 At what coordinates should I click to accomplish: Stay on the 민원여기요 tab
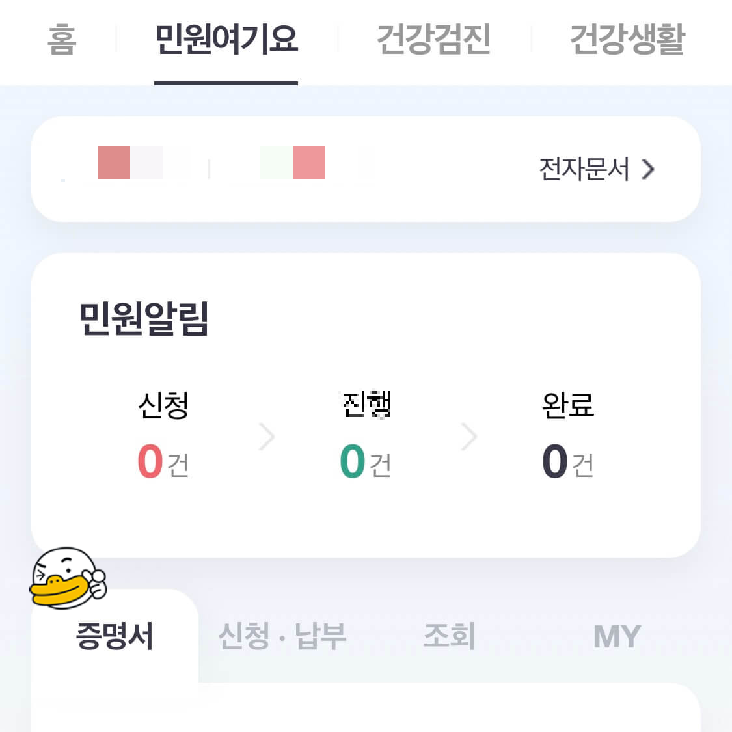225,40
